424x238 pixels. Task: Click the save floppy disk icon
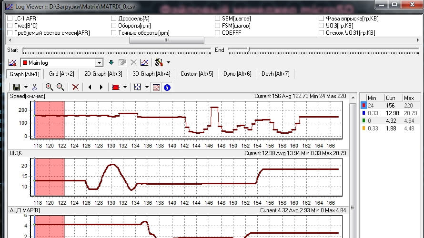pyautogui.click(x=16, y=87)
